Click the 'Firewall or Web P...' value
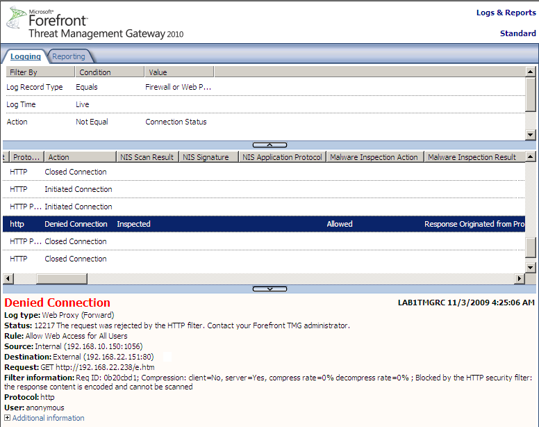This screenshot has height=427, width=539. 178,87
